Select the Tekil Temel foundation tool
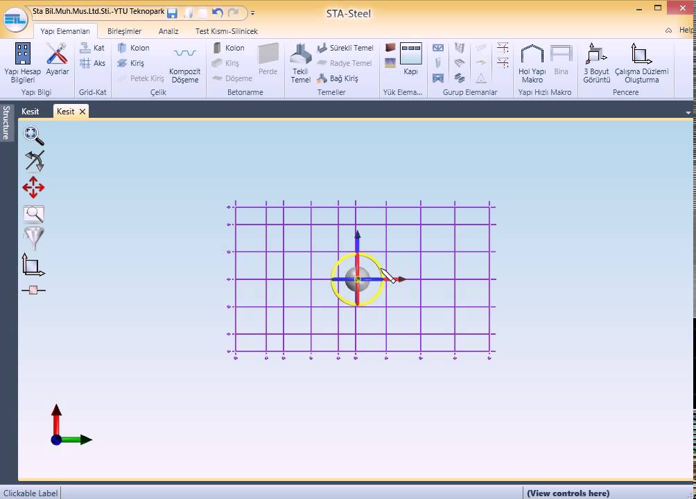The height and width of the screenshot is (499, 696). 300,63
